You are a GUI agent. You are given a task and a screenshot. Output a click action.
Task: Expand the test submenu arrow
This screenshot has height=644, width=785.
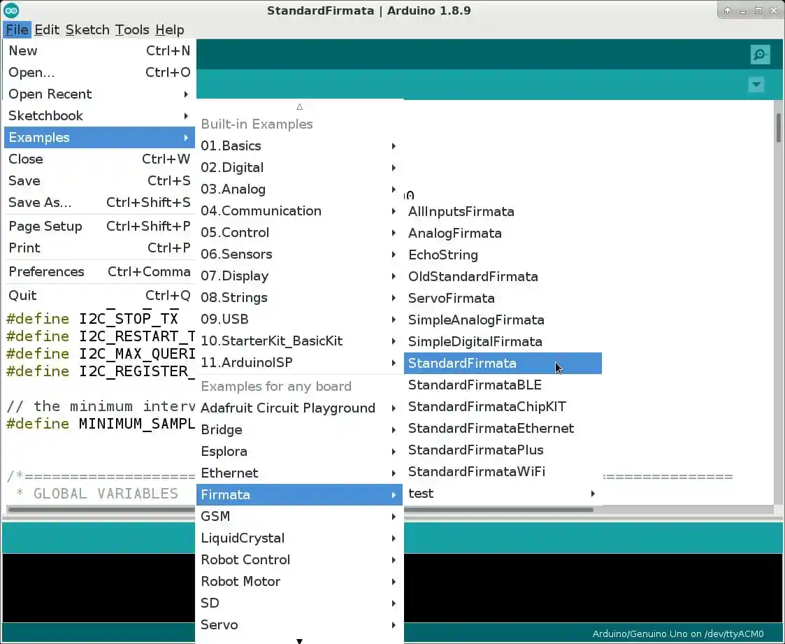tap(592, 494)
